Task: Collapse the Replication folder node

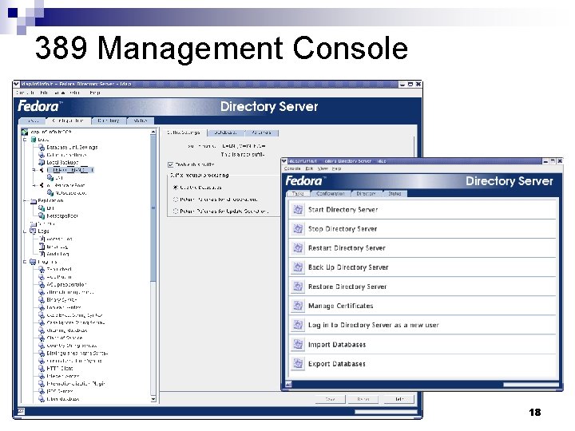Action: (x=25, y=201)
